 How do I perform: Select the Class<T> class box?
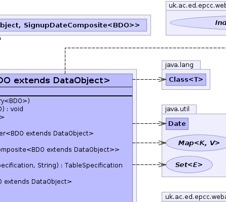pyautogui.click(x=186, y=80)
